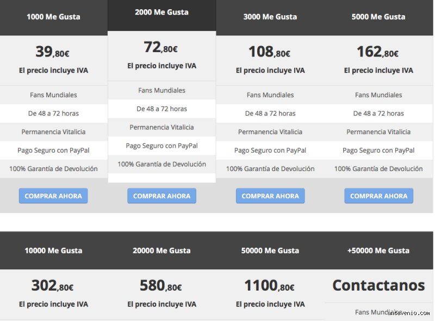
Task: Click '100% Garantía de Devolución' in 3000 plan
Action: [x=270, y=169]
